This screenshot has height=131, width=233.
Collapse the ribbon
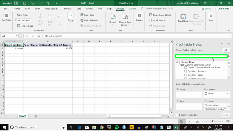(x=229, y=31)
